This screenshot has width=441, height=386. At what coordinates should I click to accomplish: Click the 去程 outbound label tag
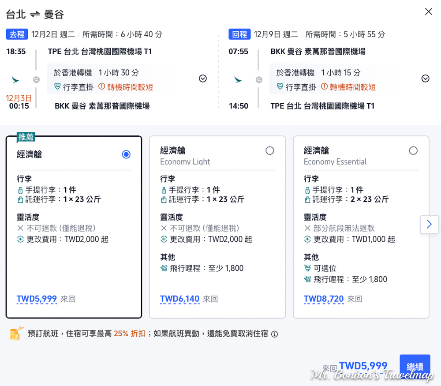pyautogui.click(x=17, y=34)
